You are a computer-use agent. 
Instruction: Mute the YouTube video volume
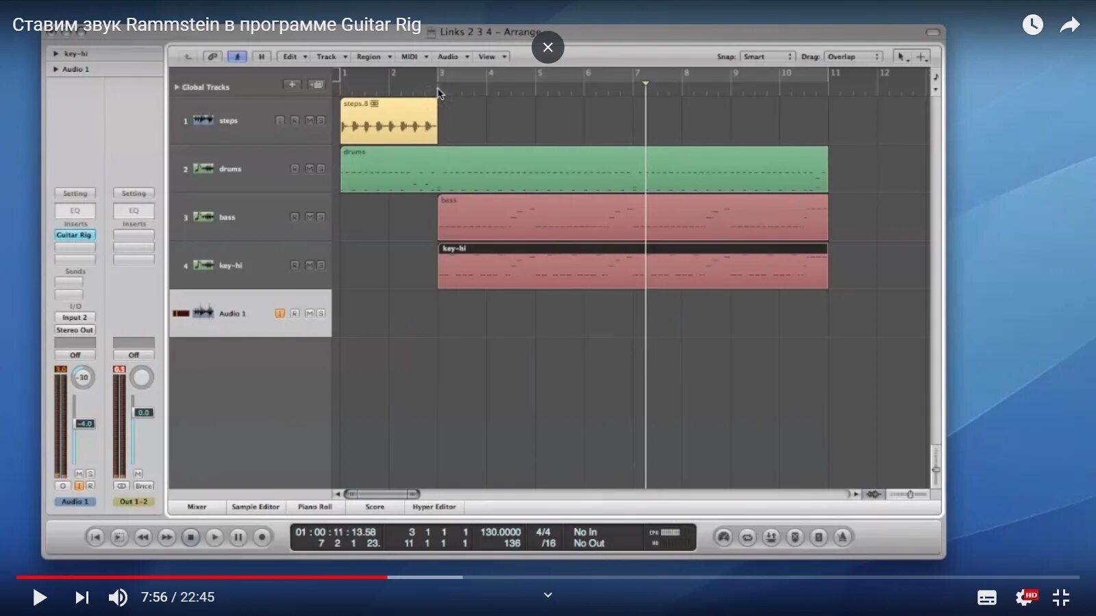[118, 598]
